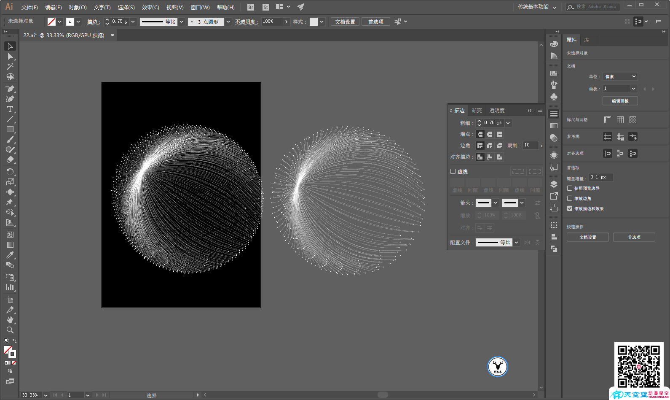The image size is (670, 400).
Task: Pick the Eraser tool
Action: tap(10, 159)
